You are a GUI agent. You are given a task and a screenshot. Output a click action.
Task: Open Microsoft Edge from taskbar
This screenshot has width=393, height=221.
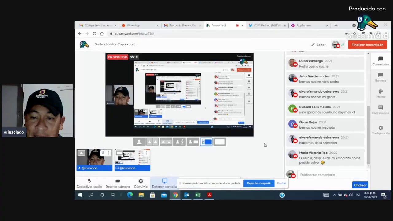point(130,195)
